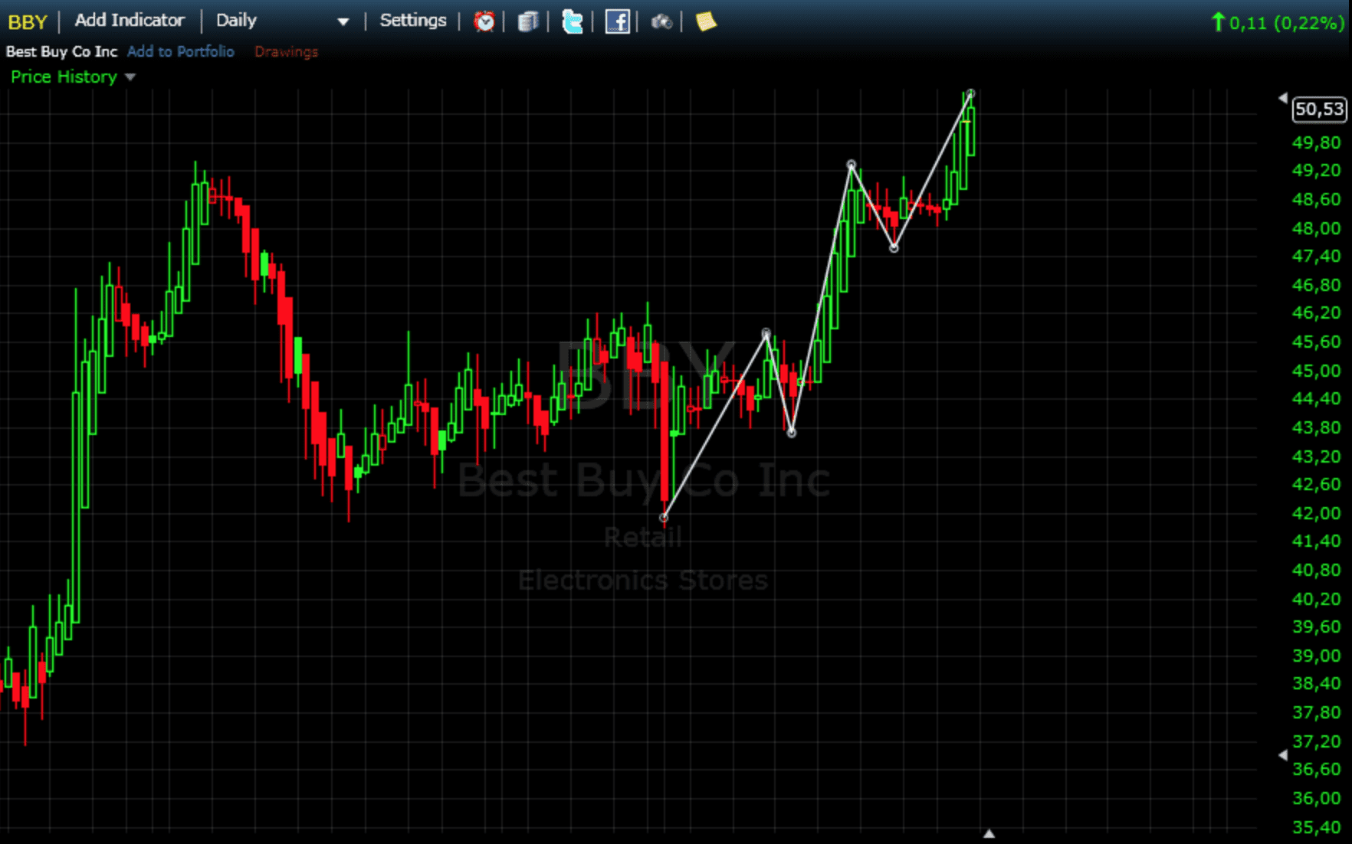Click the 42,00 price axis label
The width and height of the screenshot is (1352, 844).
pos(1316,513)
